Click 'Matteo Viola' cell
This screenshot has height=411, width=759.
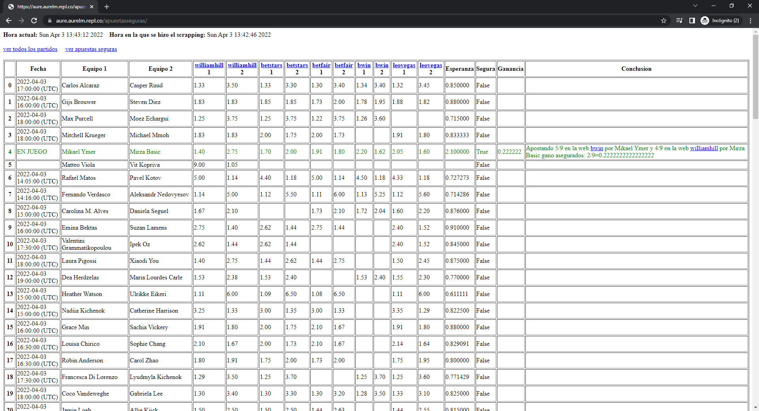click(94, 165)
